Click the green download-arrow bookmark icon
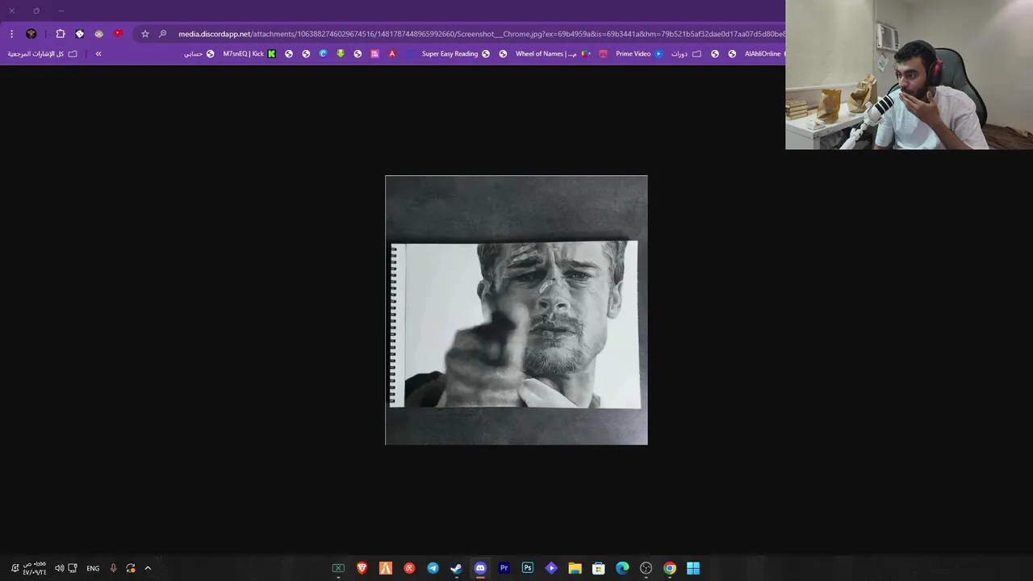The width and height of the screenshot is (1033, 581). pyautogui.click(x=341, y=54)
